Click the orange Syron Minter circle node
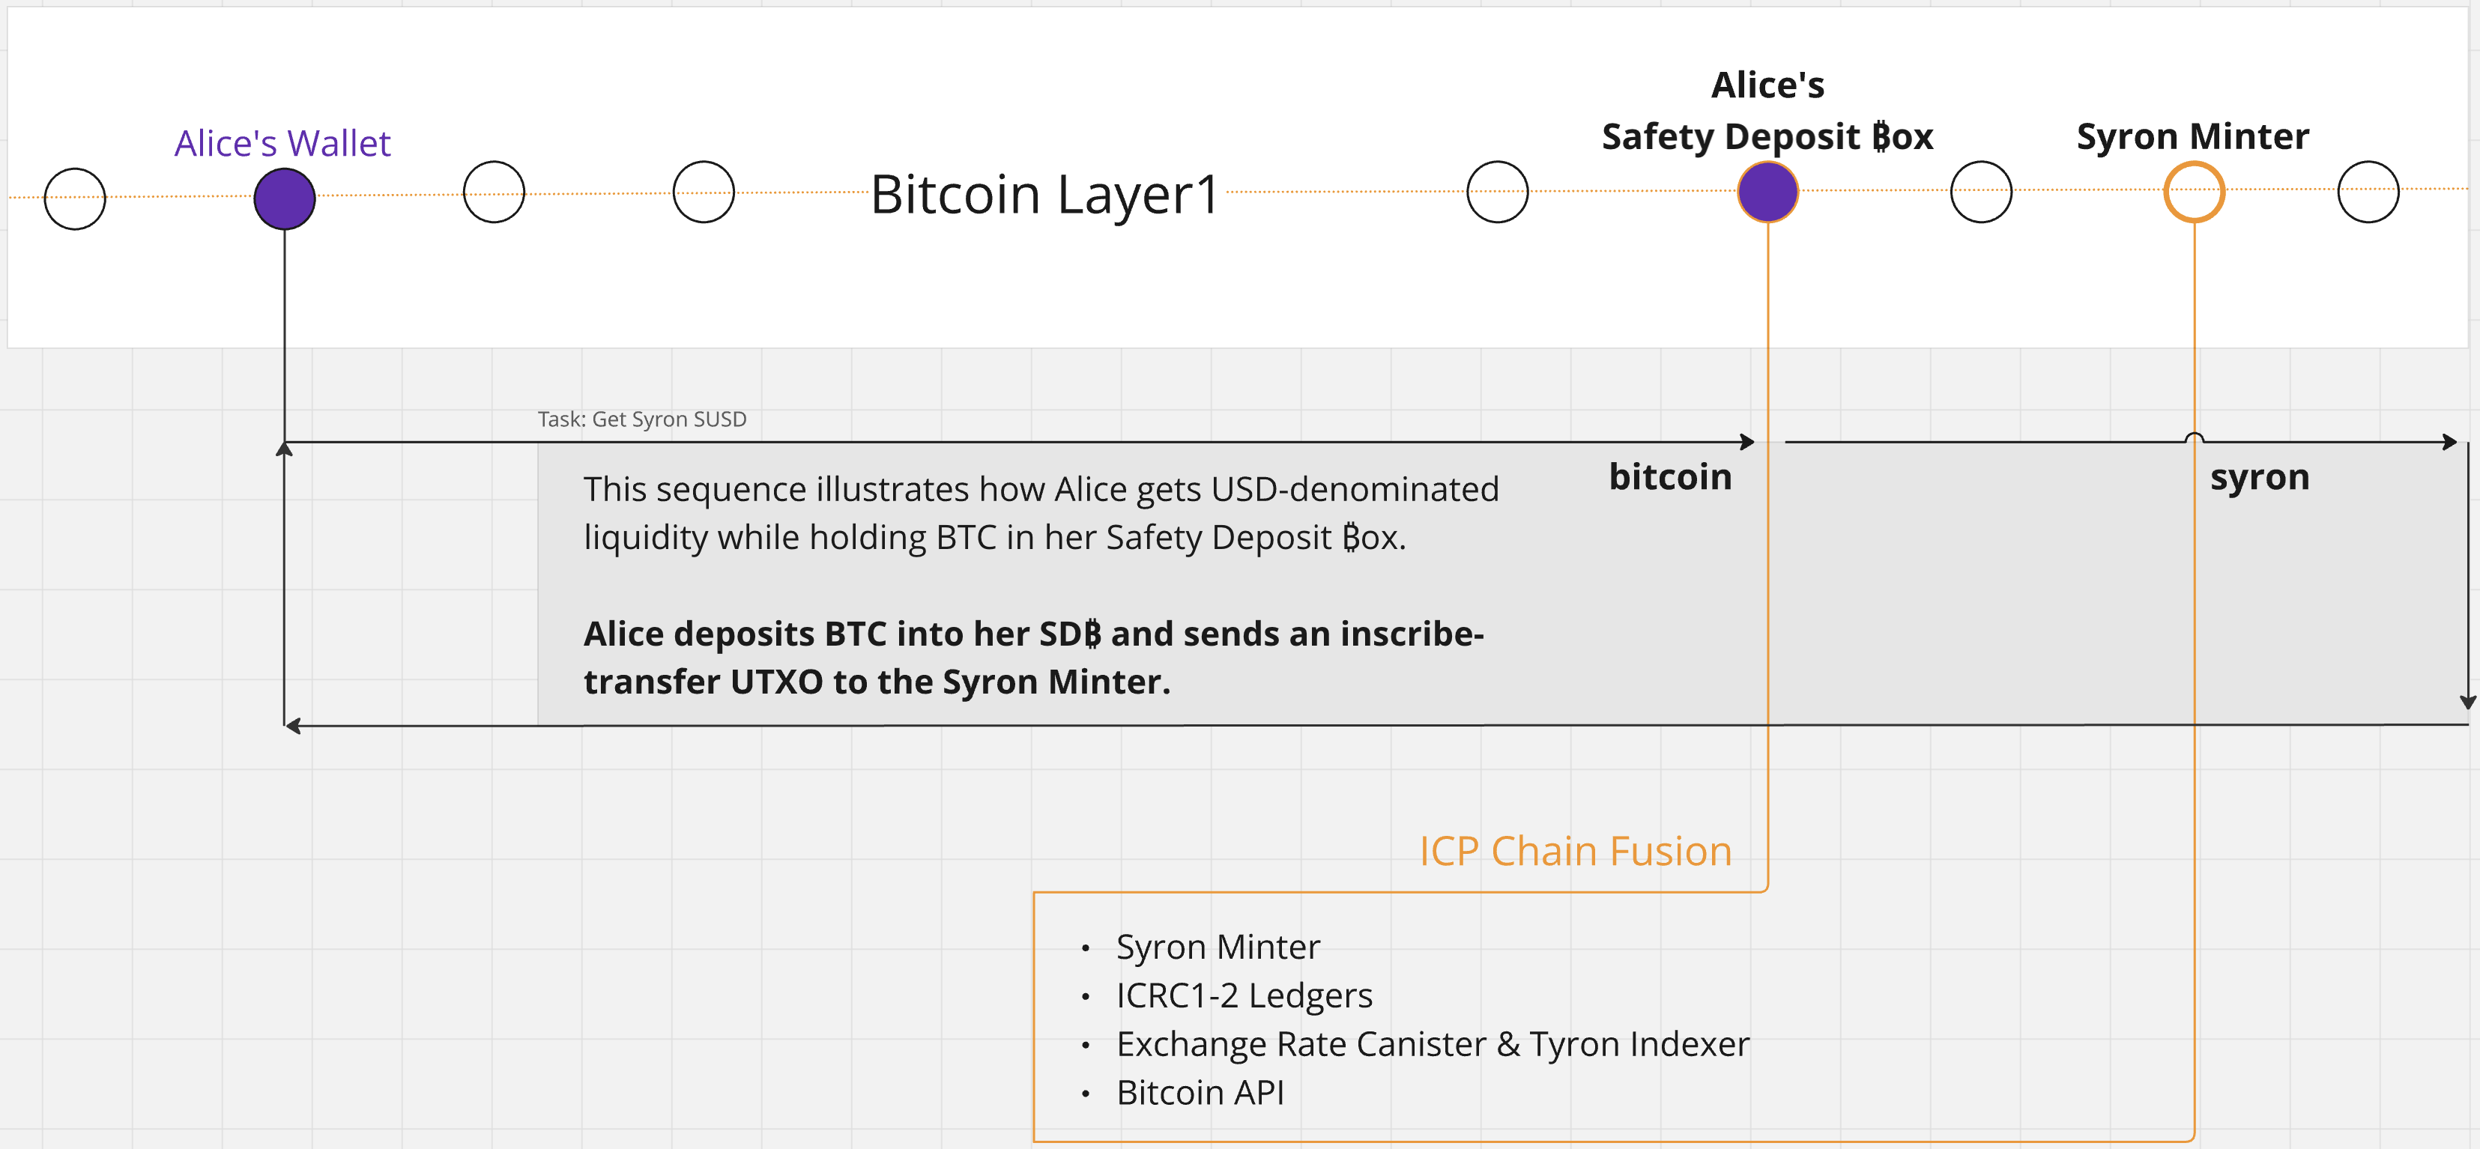This screenshot has width=2480, height=1149. point(2193,192)
